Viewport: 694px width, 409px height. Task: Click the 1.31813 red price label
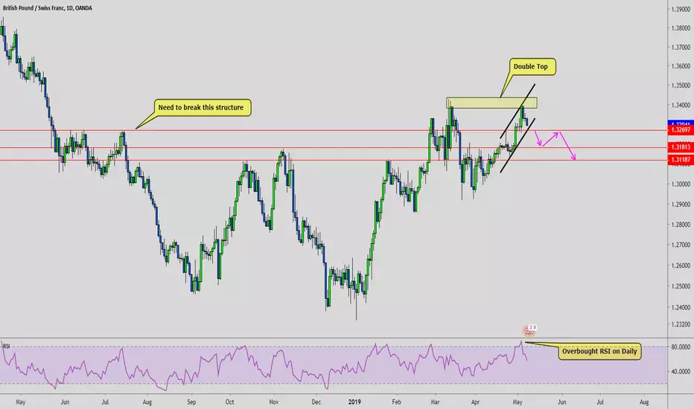point(681,147)
